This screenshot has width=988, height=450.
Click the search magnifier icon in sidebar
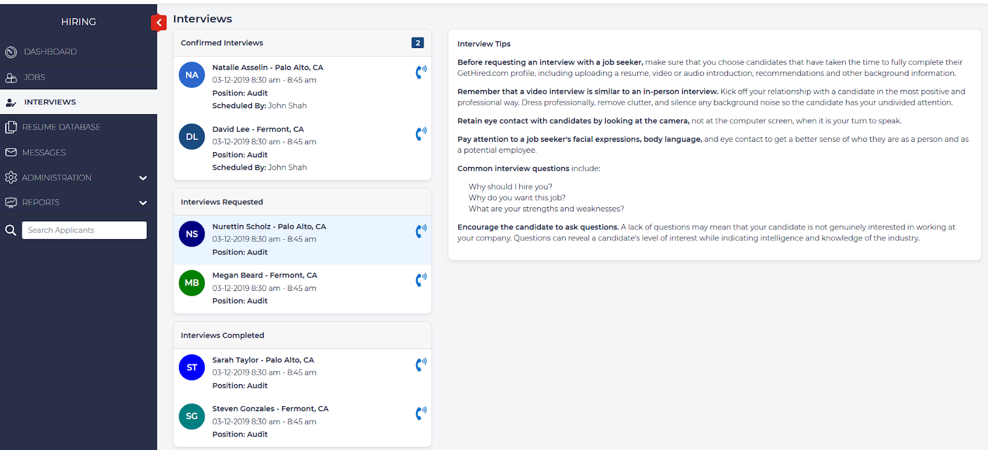click(x=10, y=230)
